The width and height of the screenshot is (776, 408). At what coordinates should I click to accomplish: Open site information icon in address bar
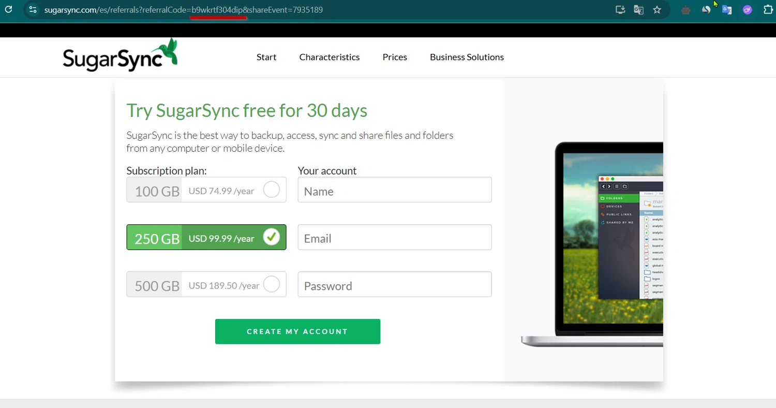coord(33,10)
